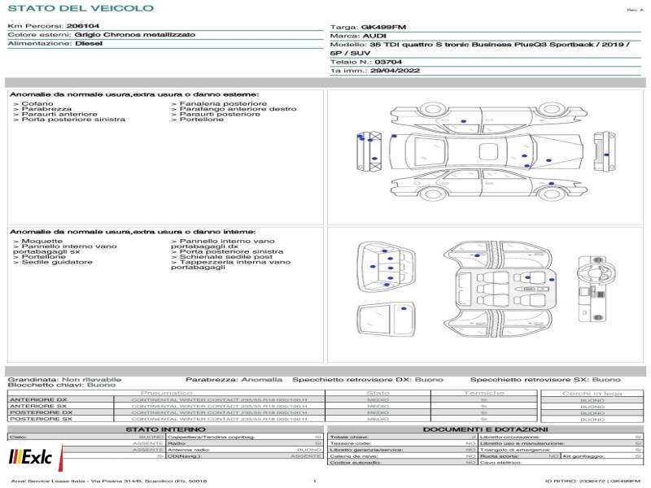Click the Totale chiavi label
Screen dimensions: 651x488
tap(349, 437)
